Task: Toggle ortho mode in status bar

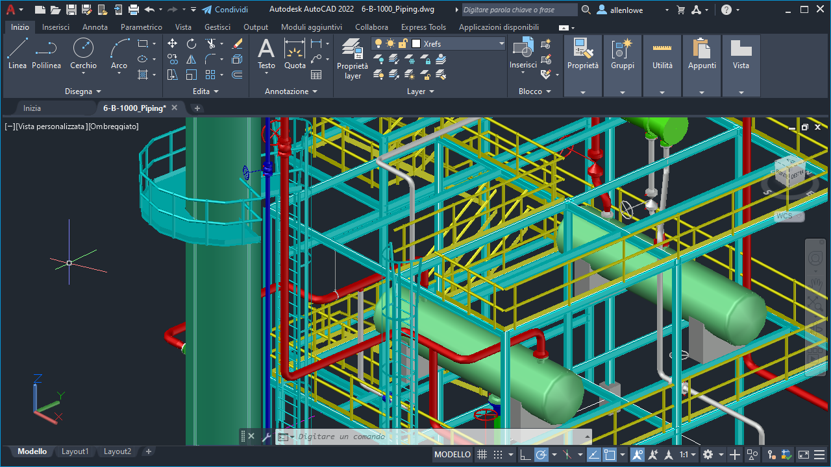Action: point(525,455)
